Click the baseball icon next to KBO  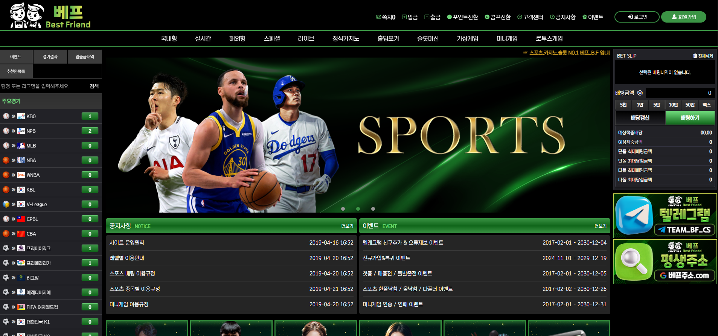pyautogui.click(x=6, y=116)
